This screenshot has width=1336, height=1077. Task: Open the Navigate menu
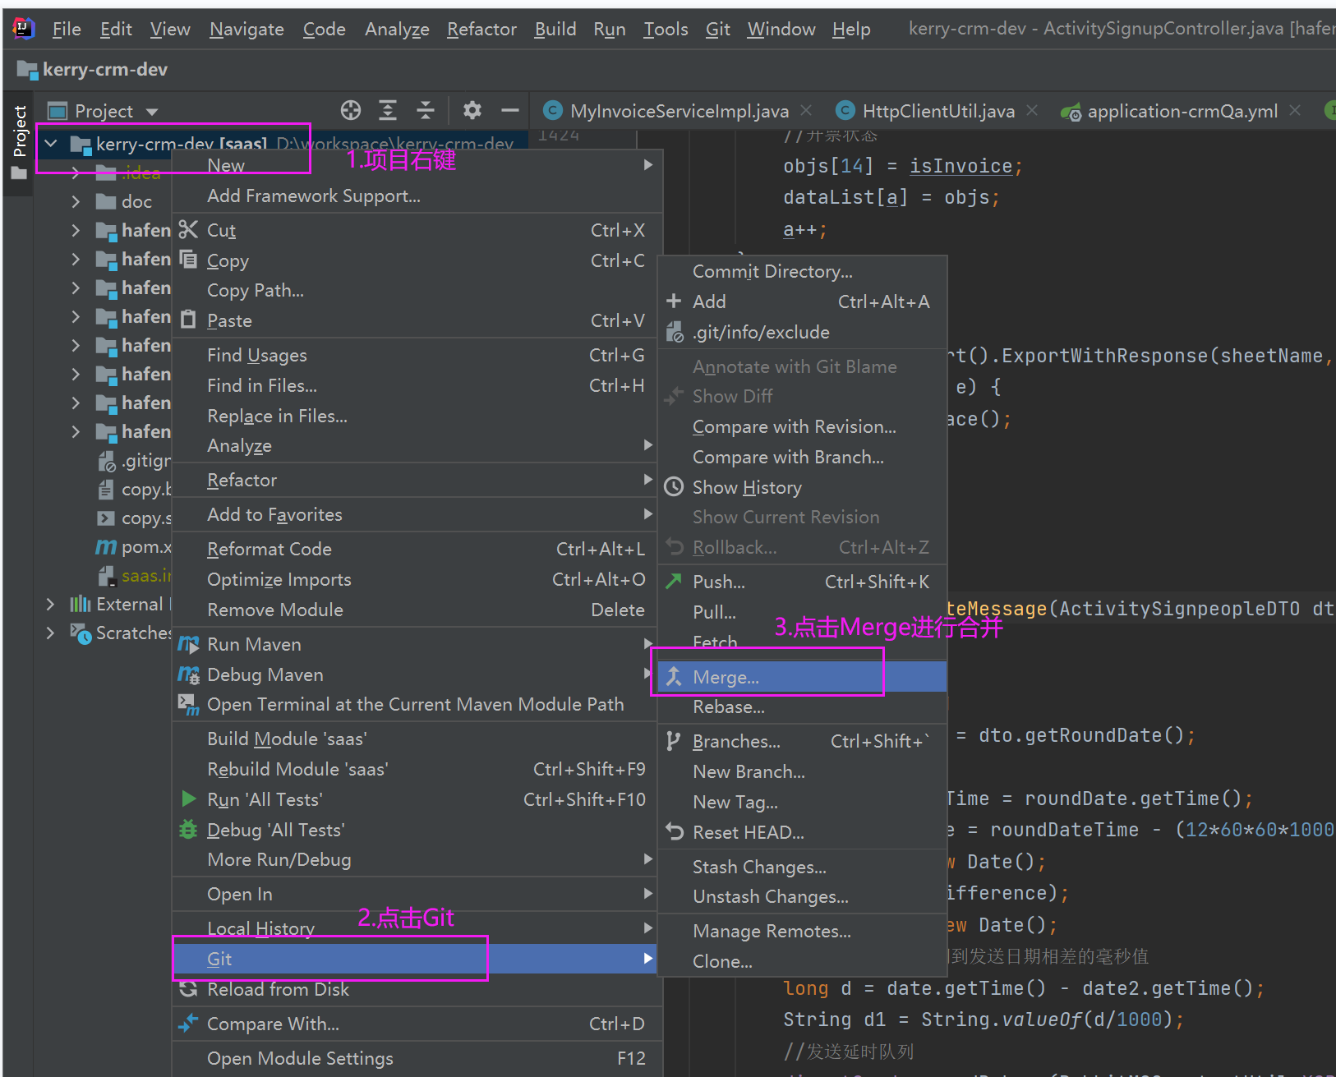pos(246,30)
